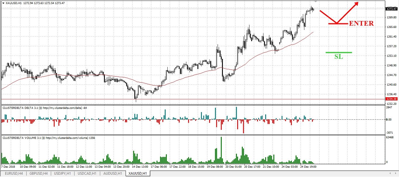Click the tallest green volume bar

coord(221,150)
